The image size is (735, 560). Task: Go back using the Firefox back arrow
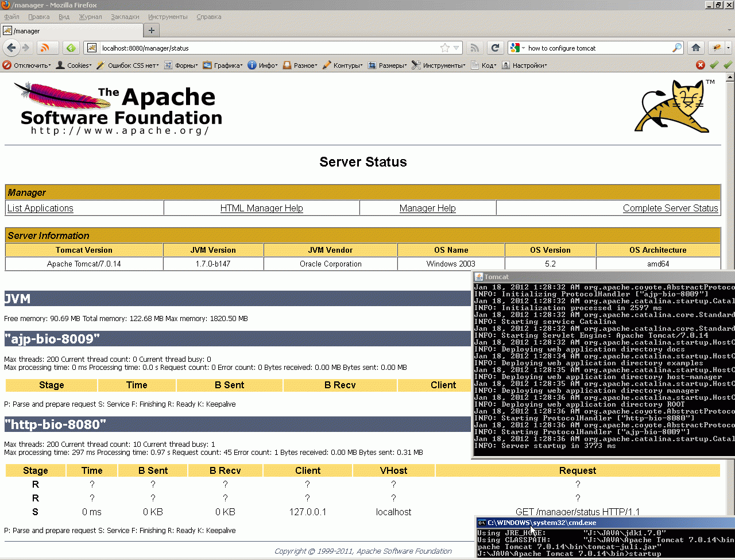coord(11,48)
